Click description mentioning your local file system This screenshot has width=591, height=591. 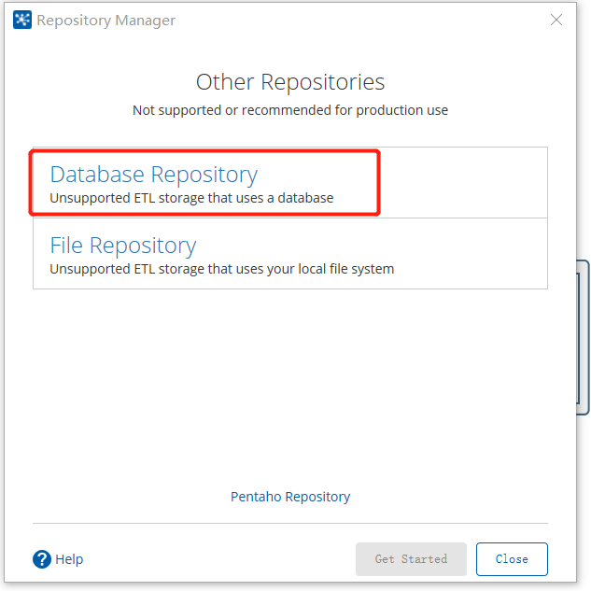coord(221,269)
